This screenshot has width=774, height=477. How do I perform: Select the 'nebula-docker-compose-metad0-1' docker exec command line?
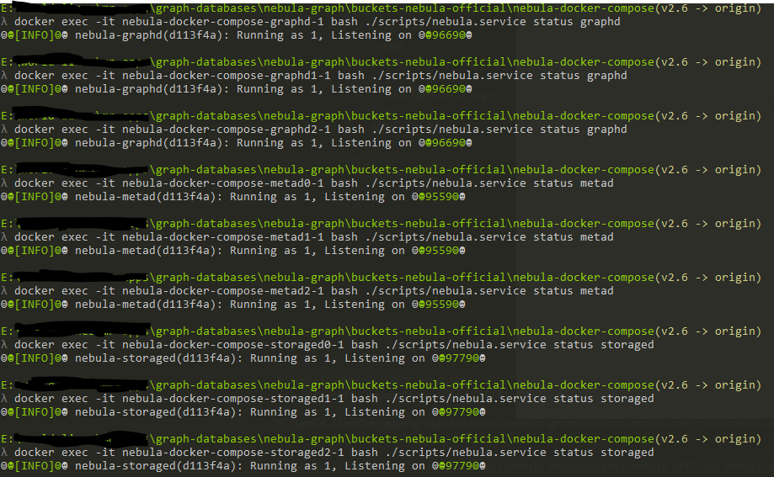(x=307, y=183)
